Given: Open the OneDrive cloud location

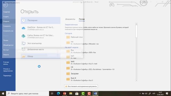Looking at the screenshot, I should tap(40, 28).
